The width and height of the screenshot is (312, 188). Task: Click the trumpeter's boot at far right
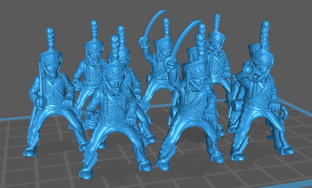point(287,150)
